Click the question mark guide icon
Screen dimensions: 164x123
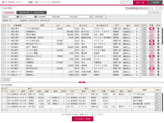pyautogui.click(x=126, y=8)
